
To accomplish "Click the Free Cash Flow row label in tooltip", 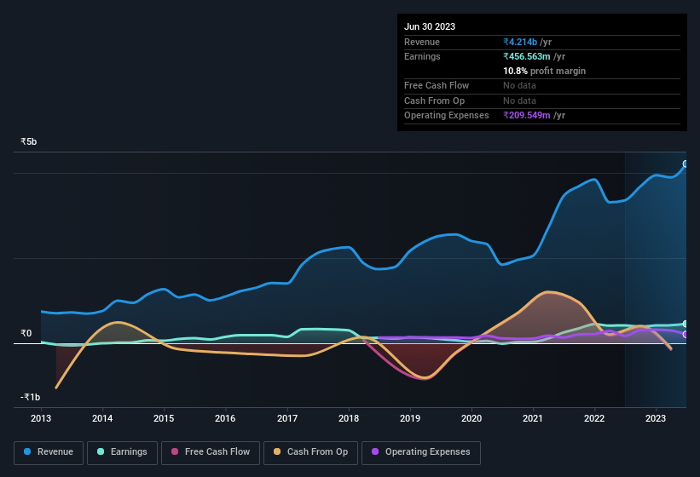I will 437,85.
